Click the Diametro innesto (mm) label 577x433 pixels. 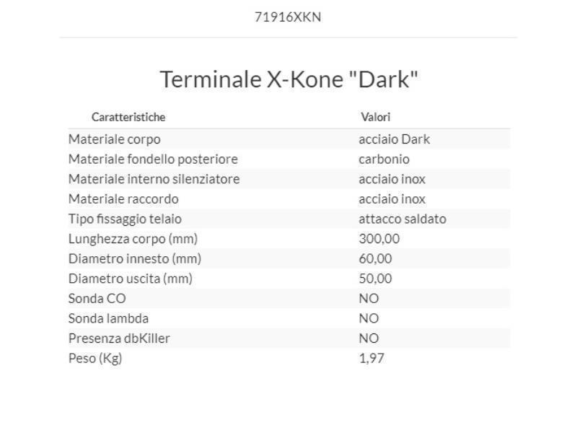pyautogui.click(x=135, y=258)
